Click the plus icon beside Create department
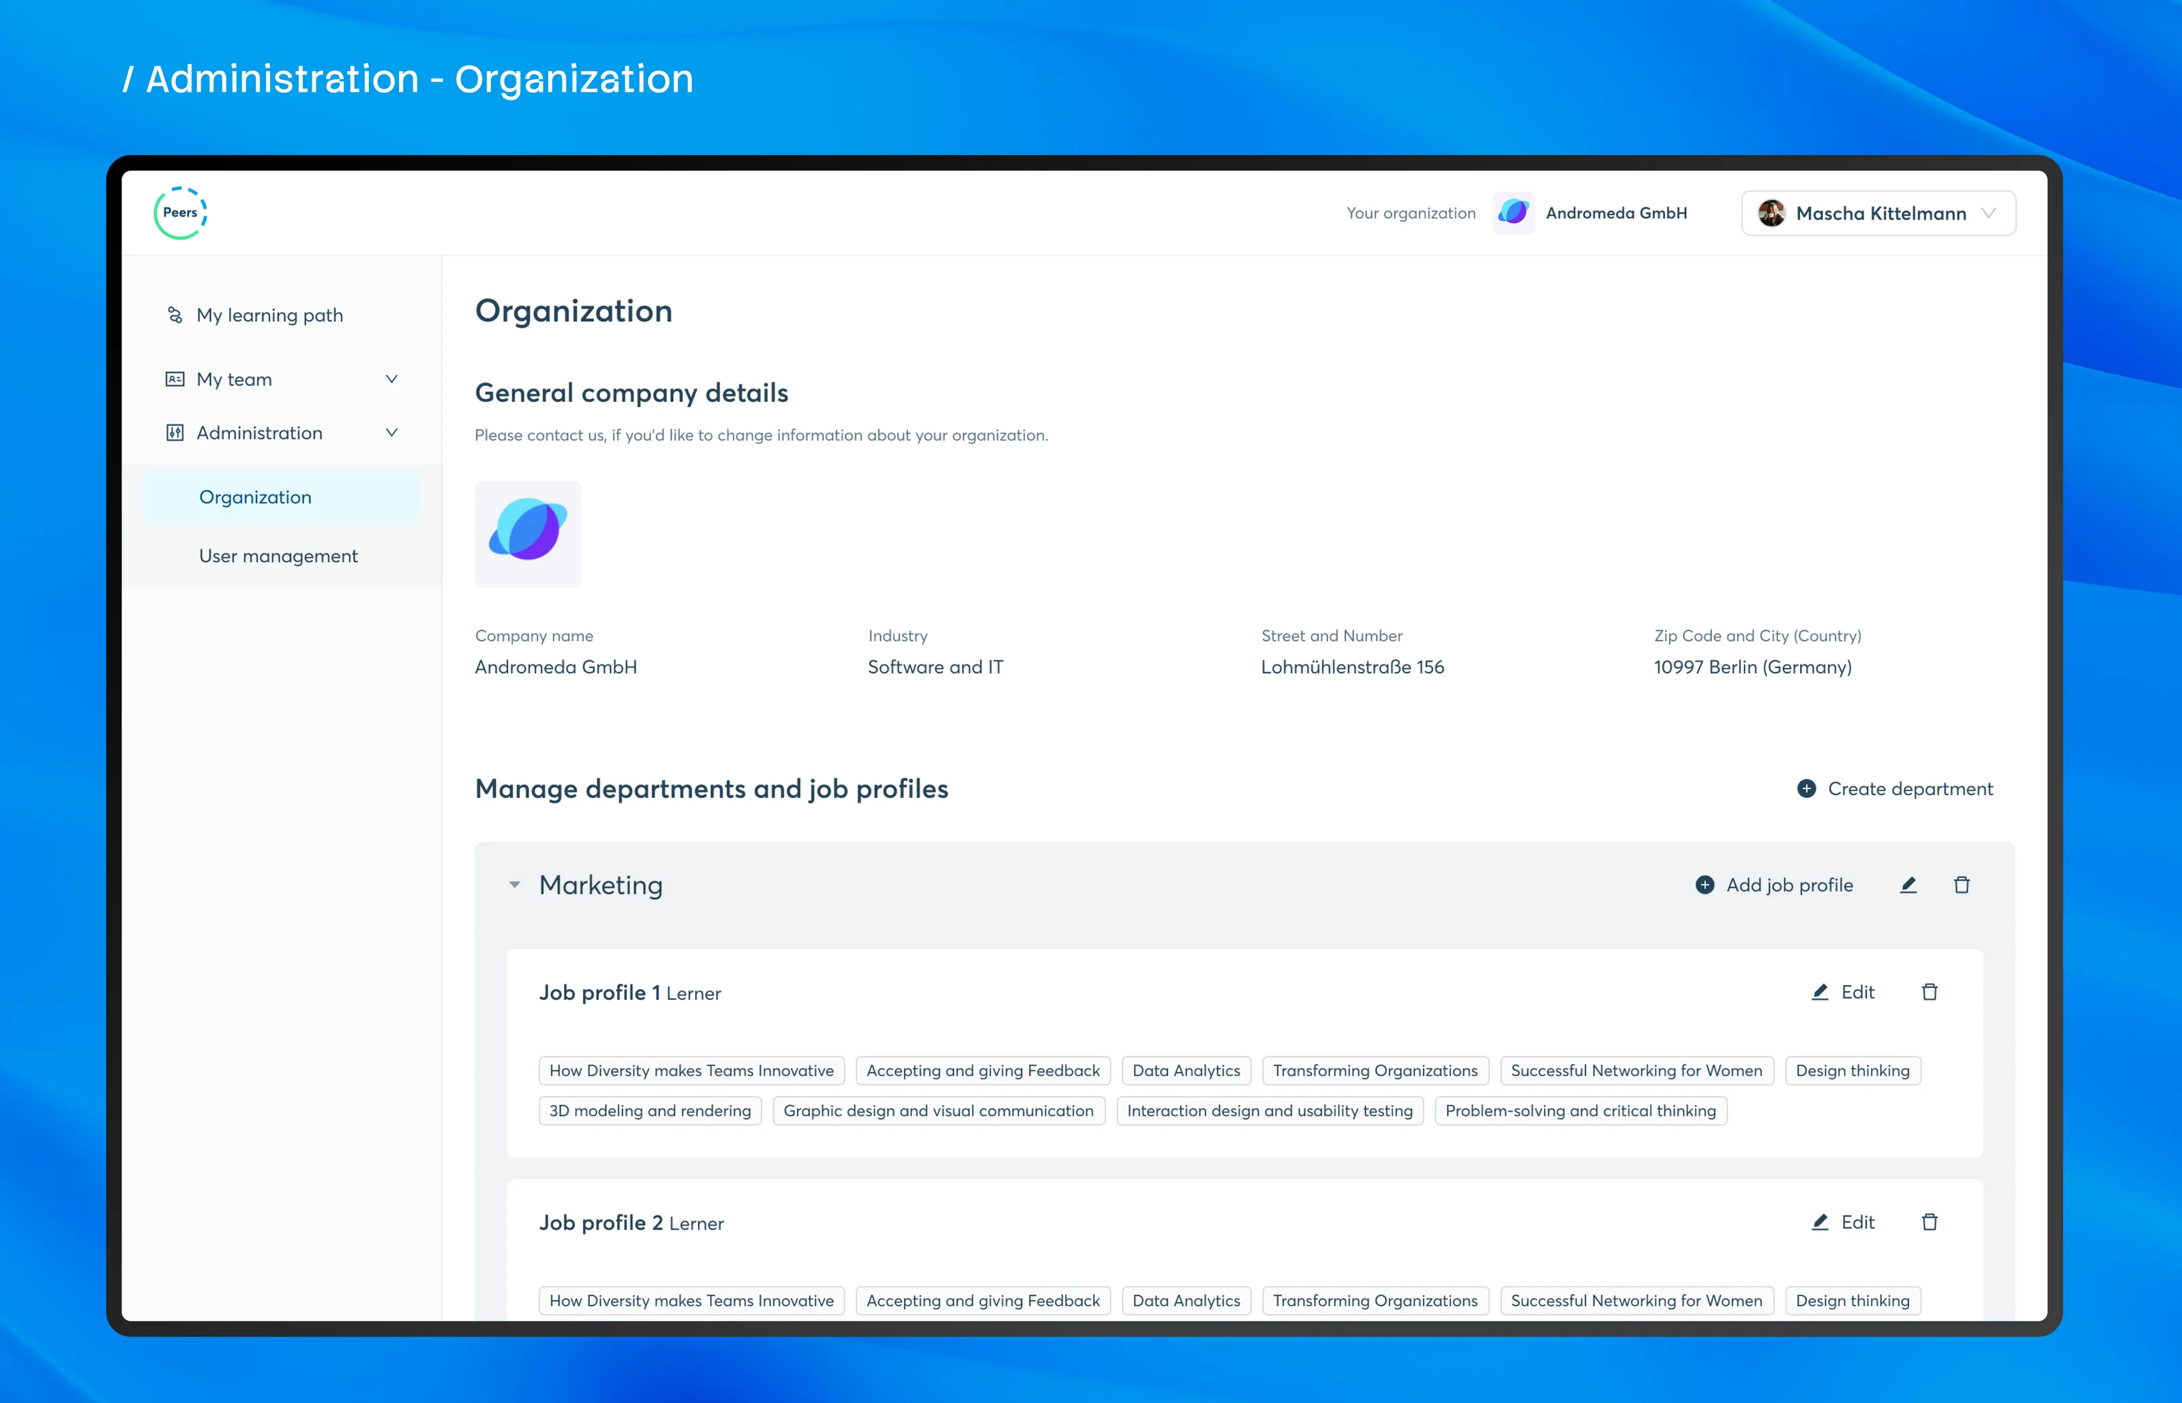This screenshot has width=2182, height=1403. point(1807,789)
